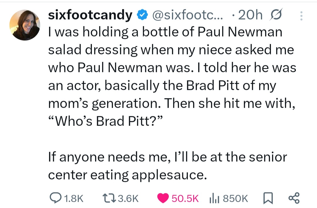317x208 pixels.
Task: Click the 50.5K likes count
Action: pyautogui.click(x=185, y=199)
